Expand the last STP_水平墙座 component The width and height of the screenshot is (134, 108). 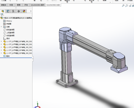tap(1, 53)
